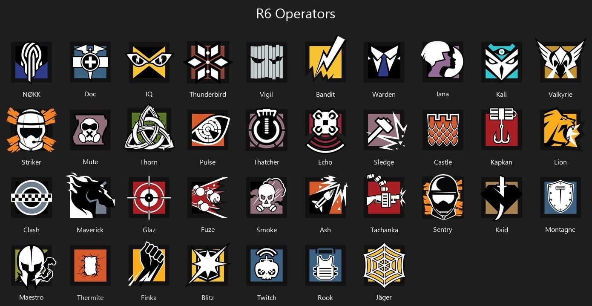592x306 pixels.
Task: Select Sledge's hammer icon
Action: click(x=385, y=130)
